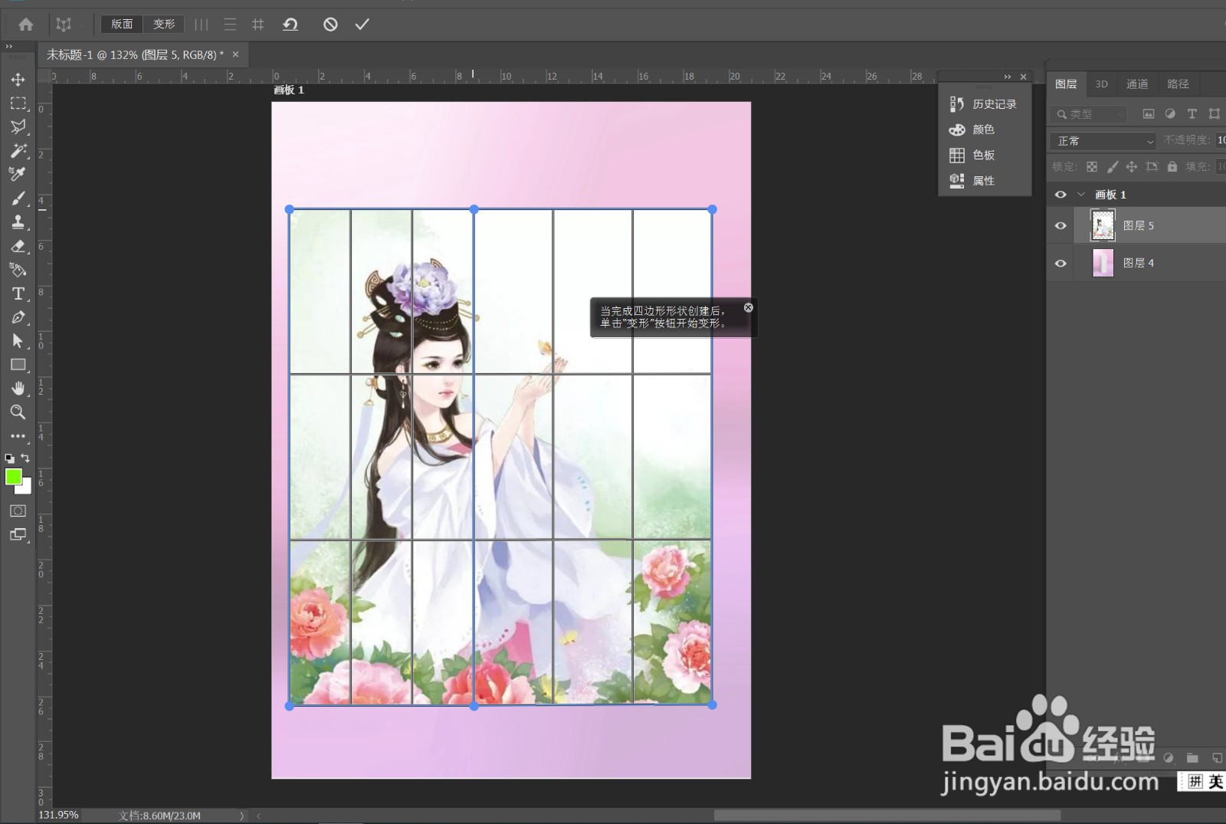This screenshot has width=1226, height=824.
Task: Select the Hand tool
Action: (x=18, y=389)
